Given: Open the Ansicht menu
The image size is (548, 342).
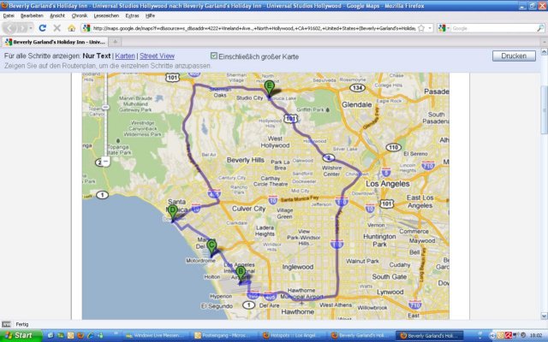Looking at the screenshot, I should click(57, 15).
